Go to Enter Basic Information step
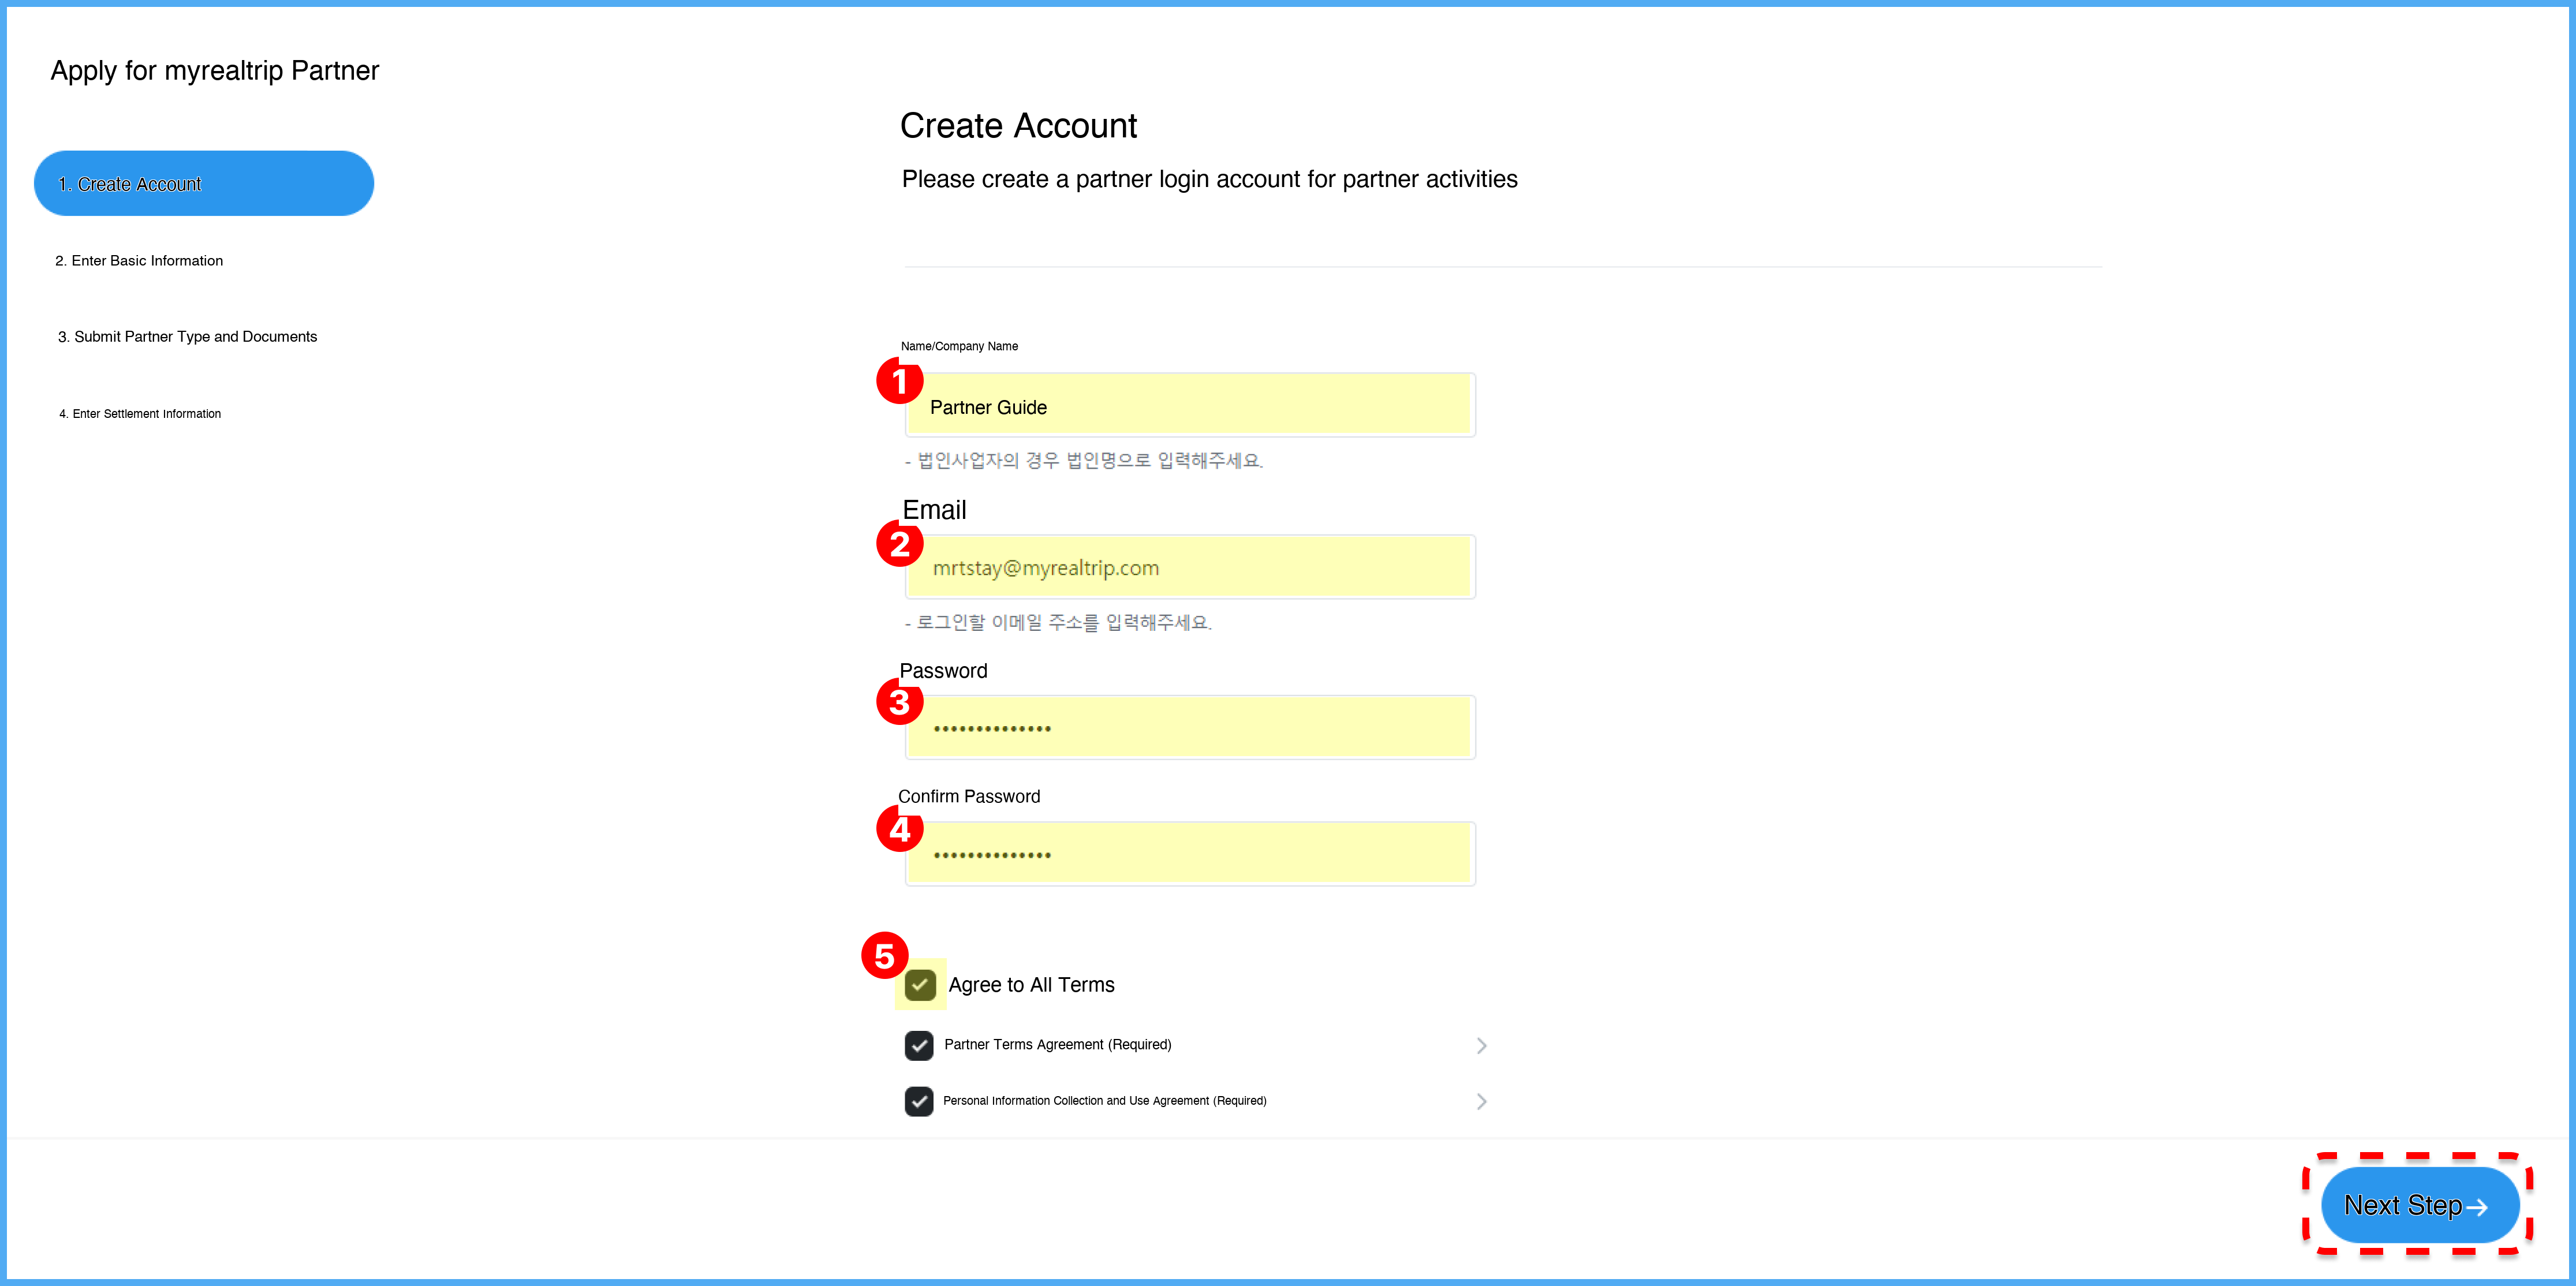Image resolution: width=2576 pixels, height=1286 pixels. click(139, 261)
